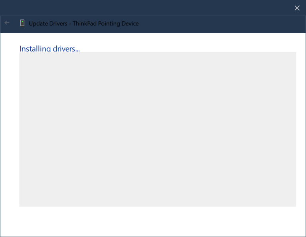Click the ThinkPad Pointing Device icon
This screenshot has height=237, width=306.
(x=22, y=23)
